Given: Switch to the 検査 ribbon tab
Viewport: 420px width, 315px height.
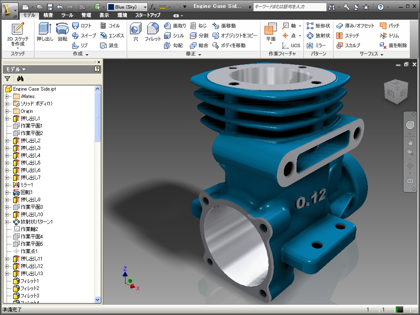Looking at the screenshot, I should (x=48, y=15).
